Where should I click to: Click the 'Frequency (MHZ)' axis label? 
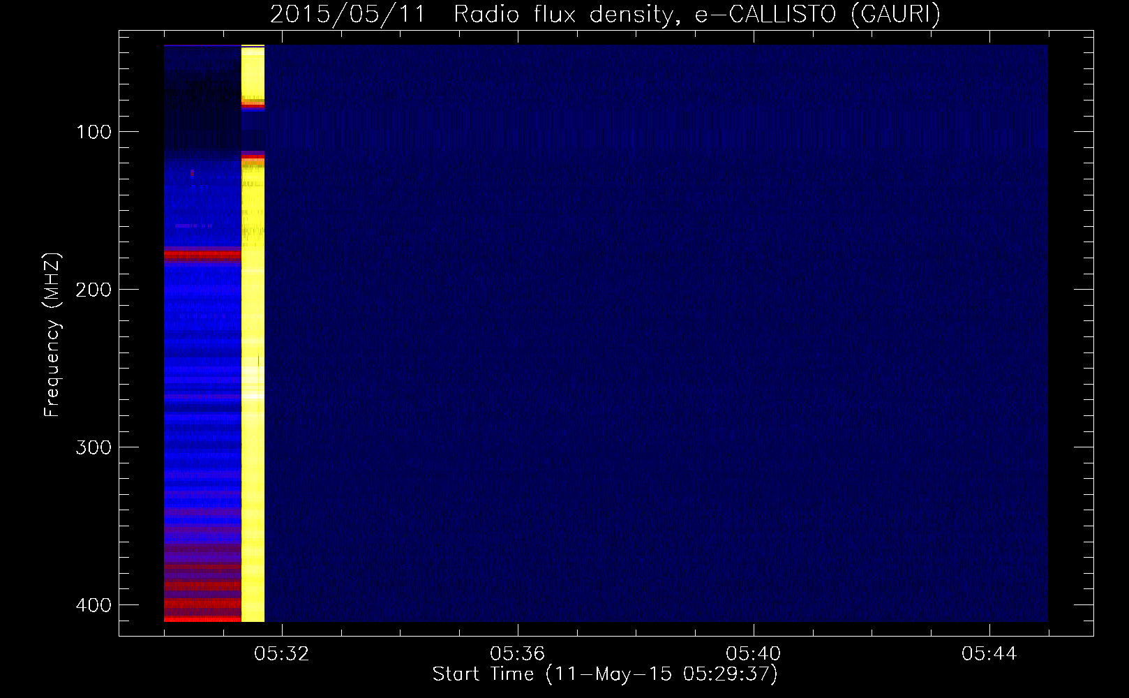pos(52,334)
